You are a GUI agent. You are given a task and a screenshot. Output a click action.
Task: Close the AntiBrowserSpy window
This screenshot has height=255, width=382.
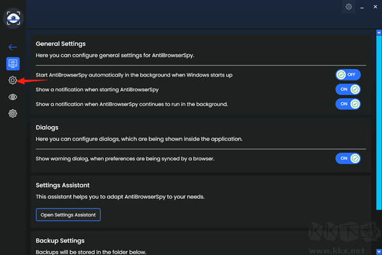[x=376, y=7]
